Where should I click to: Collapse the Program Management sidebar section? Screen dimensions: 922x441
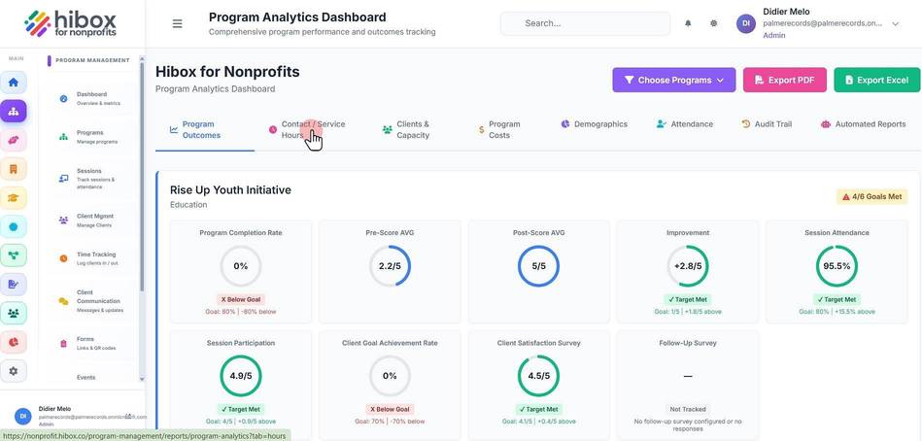(x=92, y=60)
